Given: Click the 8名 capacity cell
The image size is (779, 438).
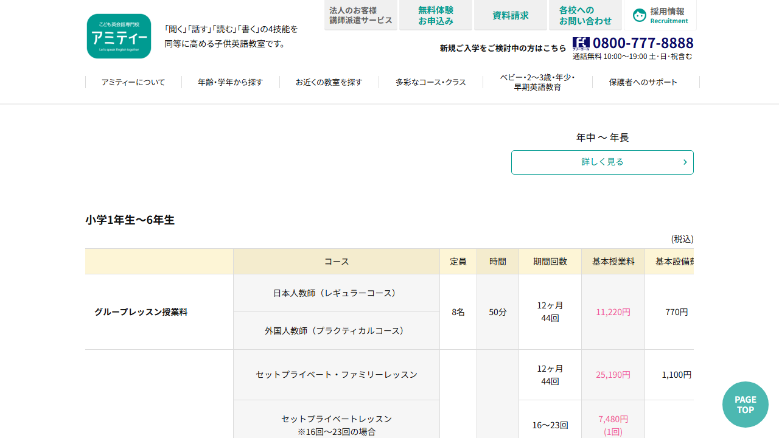Looking at the screenshot, I should tap(458, 312).
